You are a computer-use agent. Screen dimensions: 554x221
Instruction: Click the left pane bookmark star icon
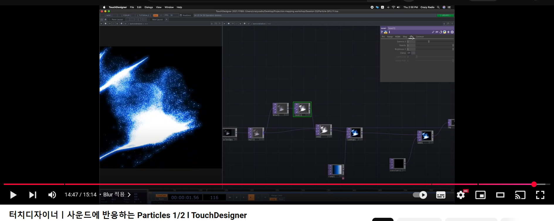(121, 24)
